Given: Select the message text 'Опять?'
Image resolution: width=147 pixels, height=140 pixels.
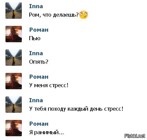Looking at the screenshot, I should [39, 62].
